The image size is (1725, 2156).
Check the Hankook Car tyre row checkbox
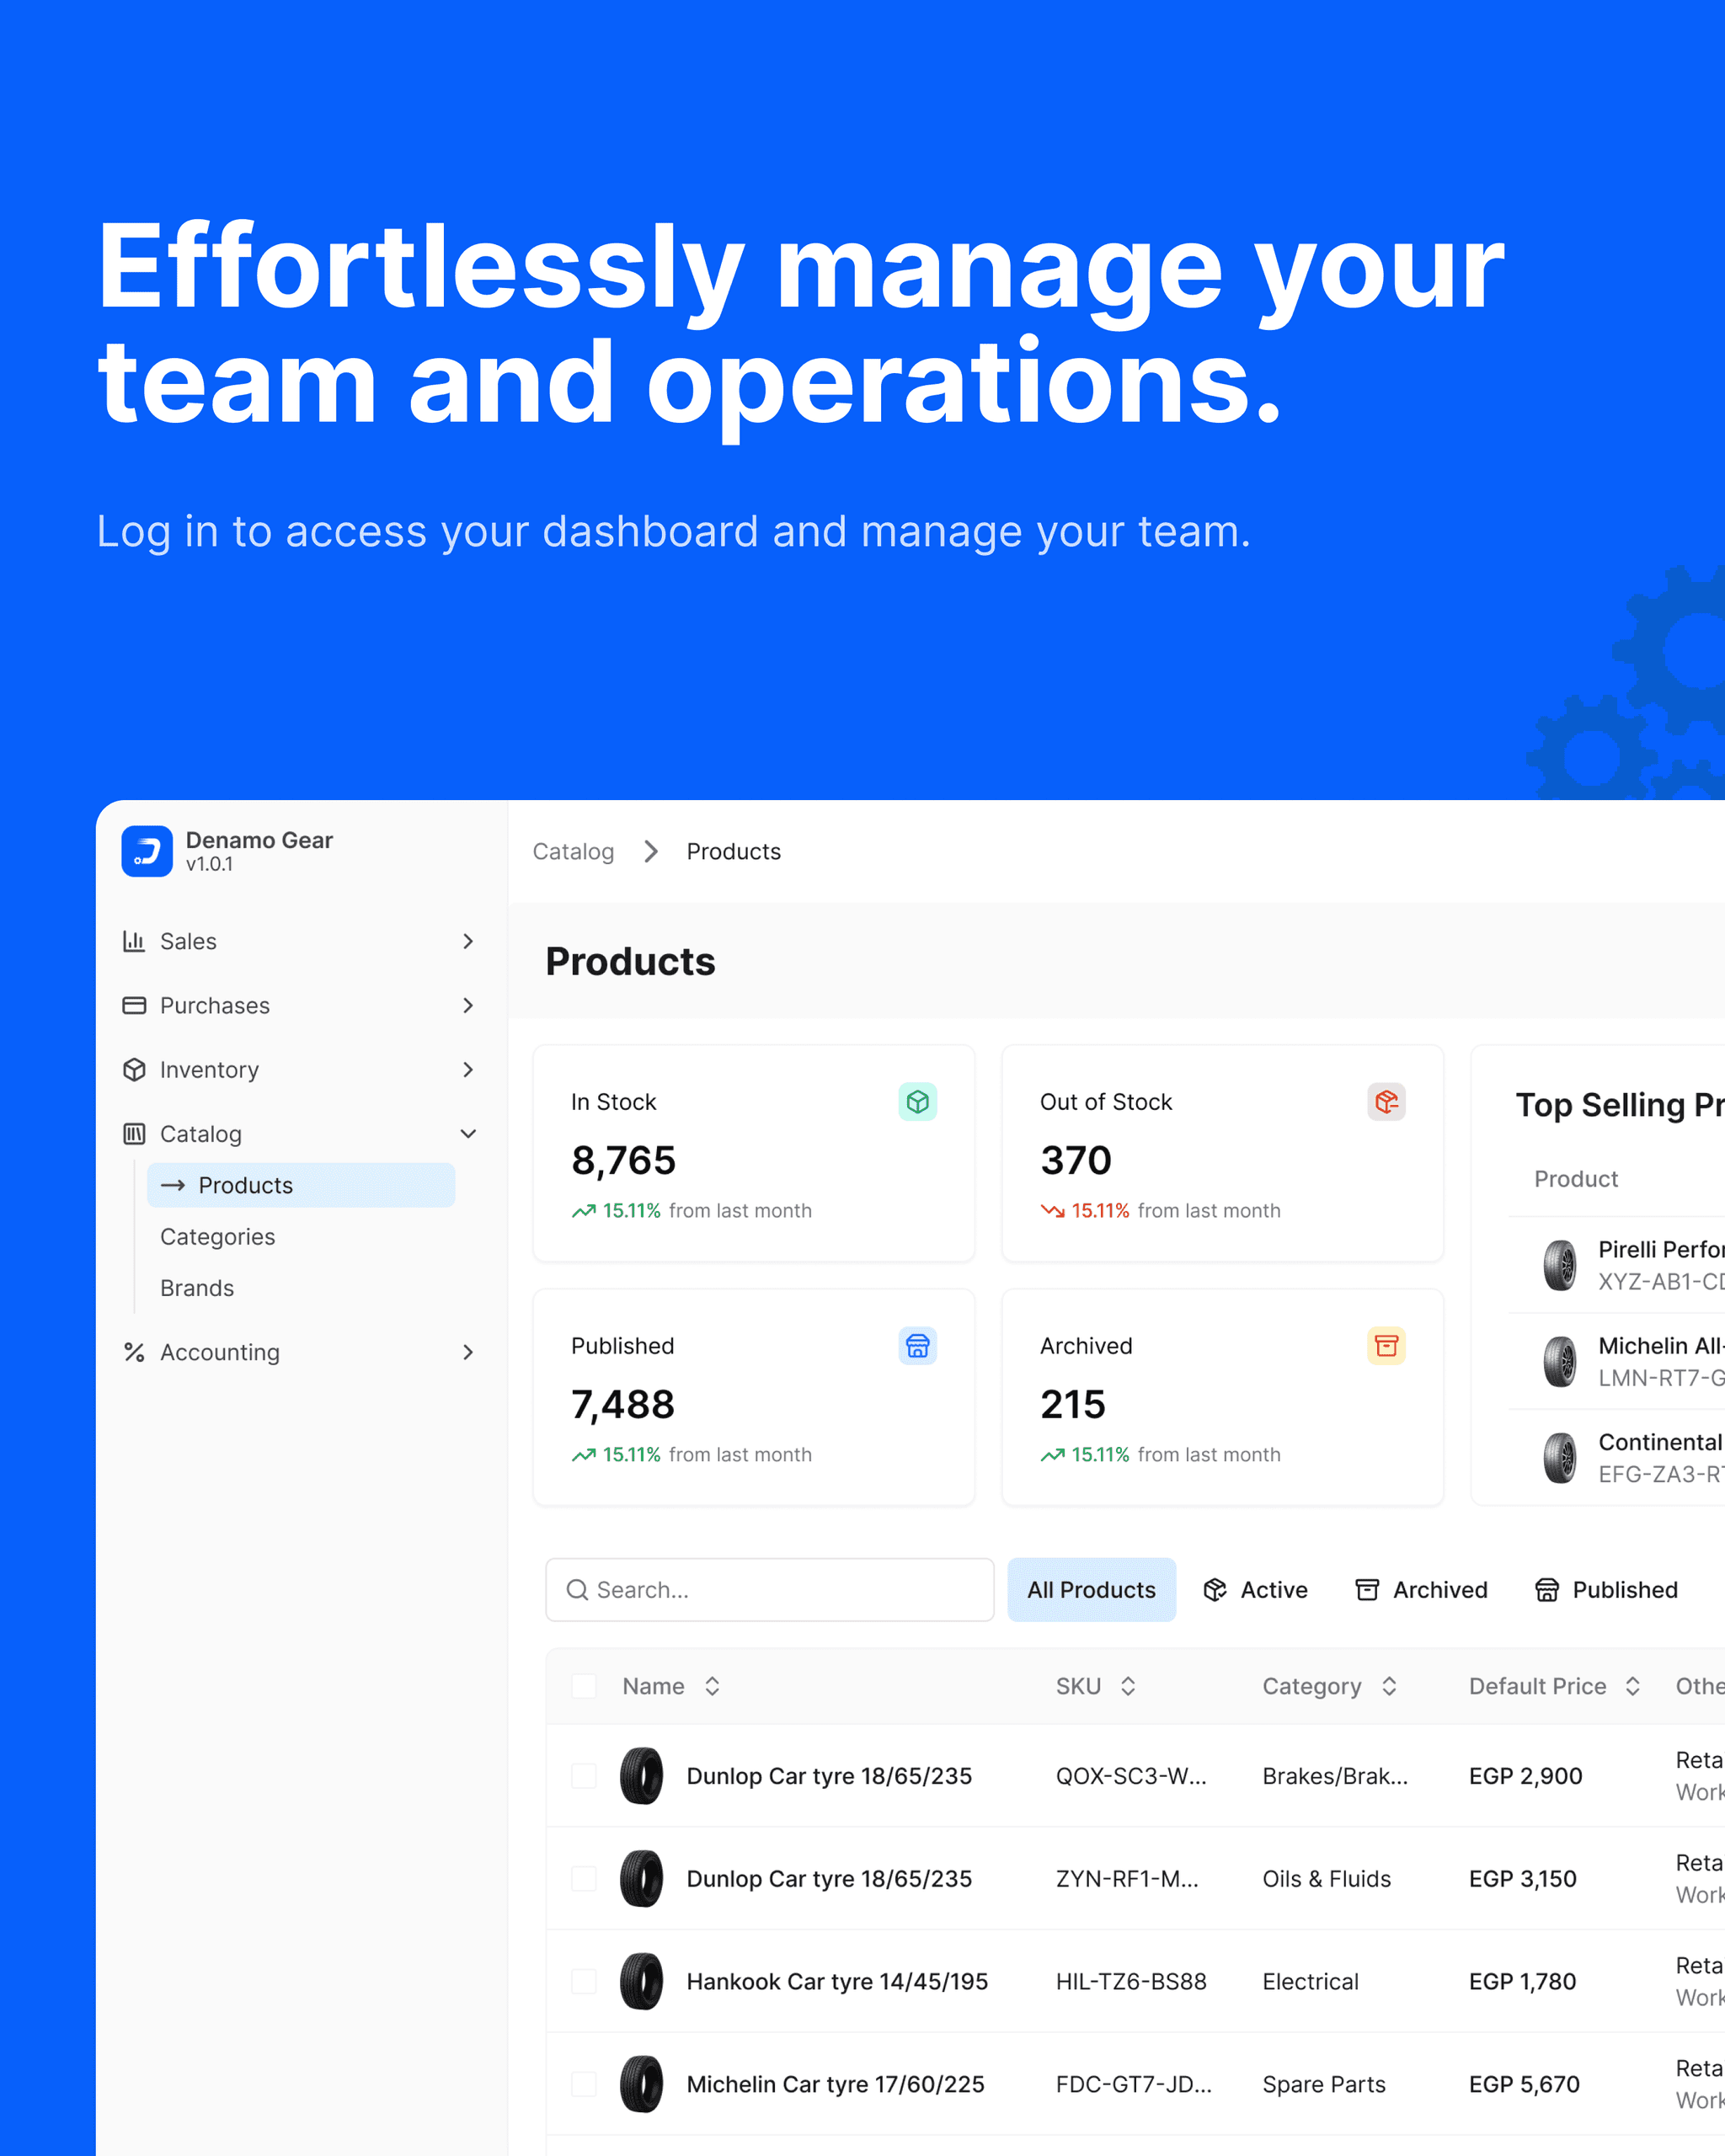[x=584, y=1981]
